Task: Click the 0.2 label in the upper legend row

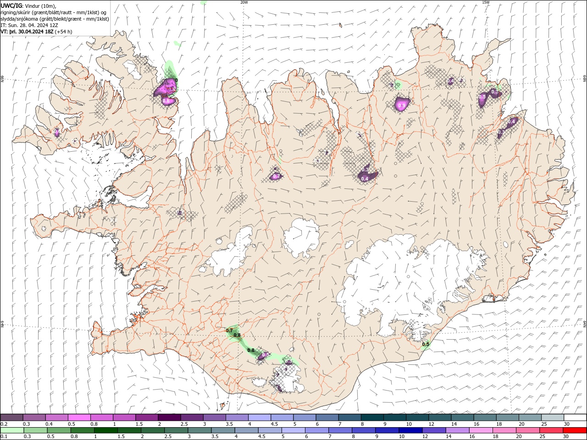Action: [x=4, y=424]
